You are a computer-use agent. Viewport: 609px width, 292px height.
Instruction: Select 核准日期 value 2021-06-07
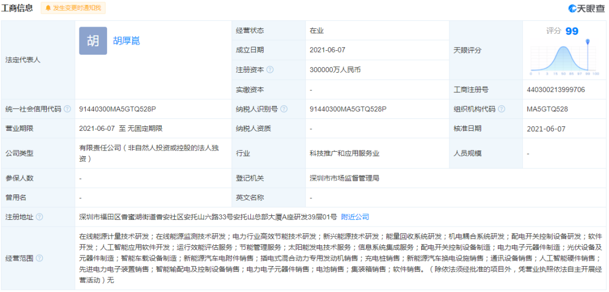click(546, 129)
